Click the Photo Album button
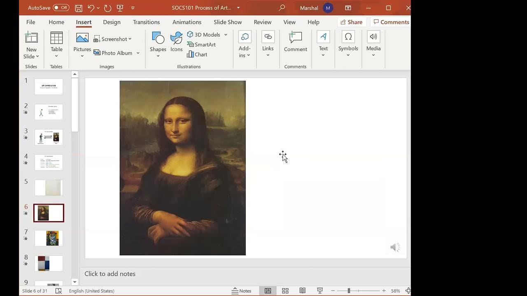Viewport: 527px width, 296px height. pos(113,53)
